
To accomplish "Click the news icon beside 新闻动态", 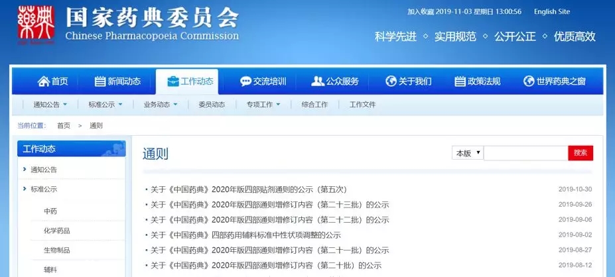I will [100, 82].
